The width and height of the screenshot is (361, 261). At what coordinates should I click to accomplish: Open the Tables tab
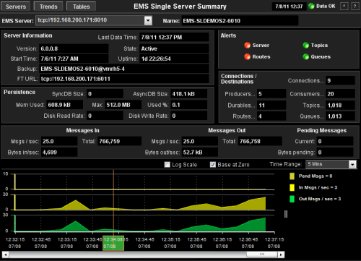point(81,7)
